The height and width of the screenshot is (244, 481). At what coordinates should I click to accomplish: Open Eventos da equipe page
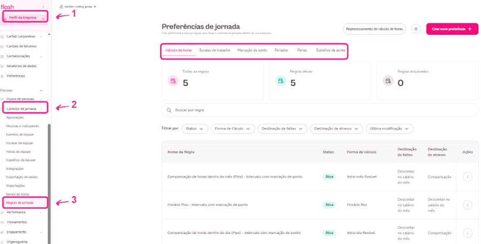coord(20,135)
